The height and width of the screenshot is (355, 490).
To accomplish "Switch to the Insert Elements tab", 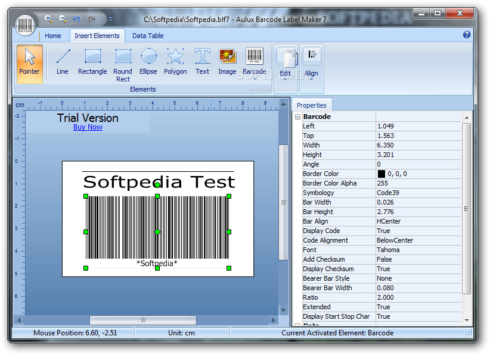I will (97, 36).
